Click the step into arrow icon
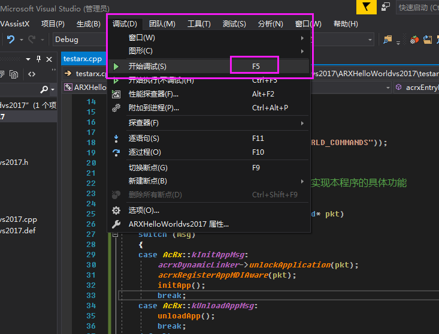Image resolution: width=439 pixels, height=334 pixels. 116,139
